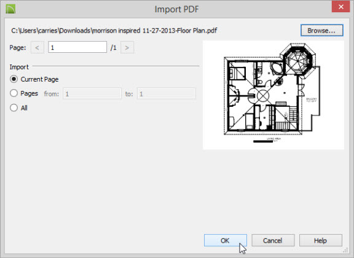
Task: Click the floor plan PDF preview
Action: coord(273,95)
